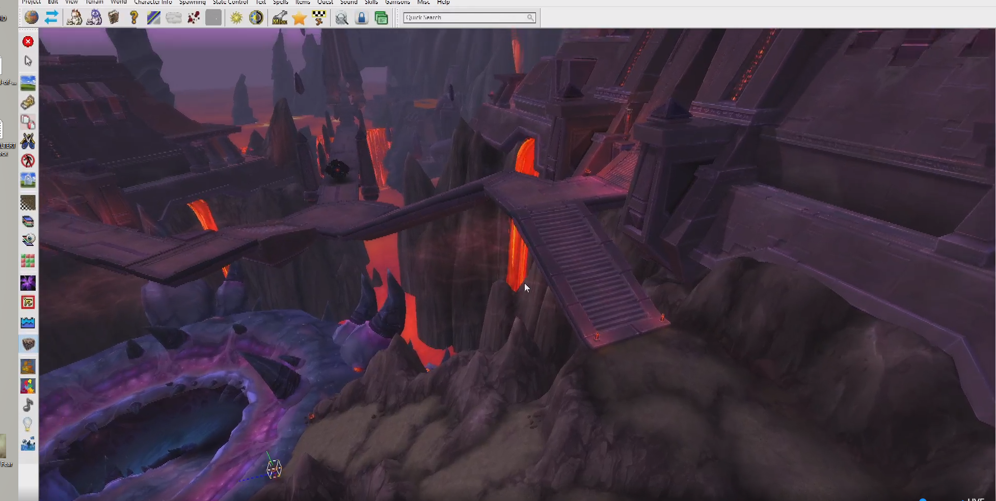Toggle the blue padlock icon
The width and height of the screenshot is (996, 501).
point(362,18)
